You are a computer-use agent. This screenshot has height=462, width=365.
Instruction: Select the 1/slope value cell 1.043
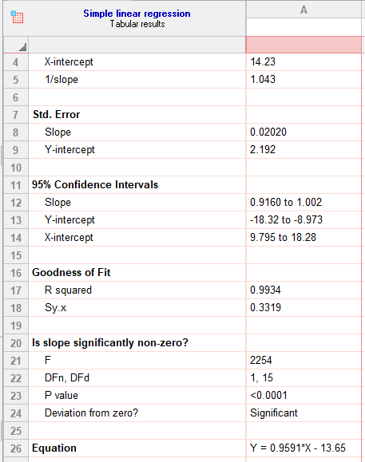click(304, 80)
